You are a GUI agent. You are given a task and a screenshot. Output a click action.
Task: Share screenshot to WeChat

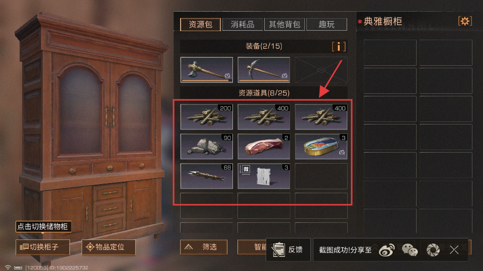[x=410, y=250]
